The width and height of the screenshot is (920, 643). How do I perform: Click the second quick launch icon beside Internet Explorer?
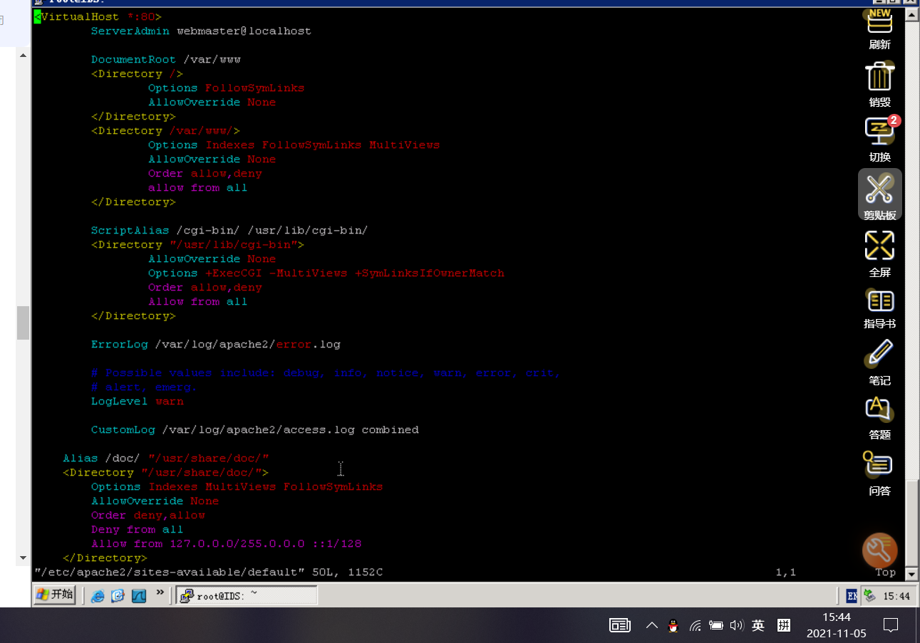118,595
